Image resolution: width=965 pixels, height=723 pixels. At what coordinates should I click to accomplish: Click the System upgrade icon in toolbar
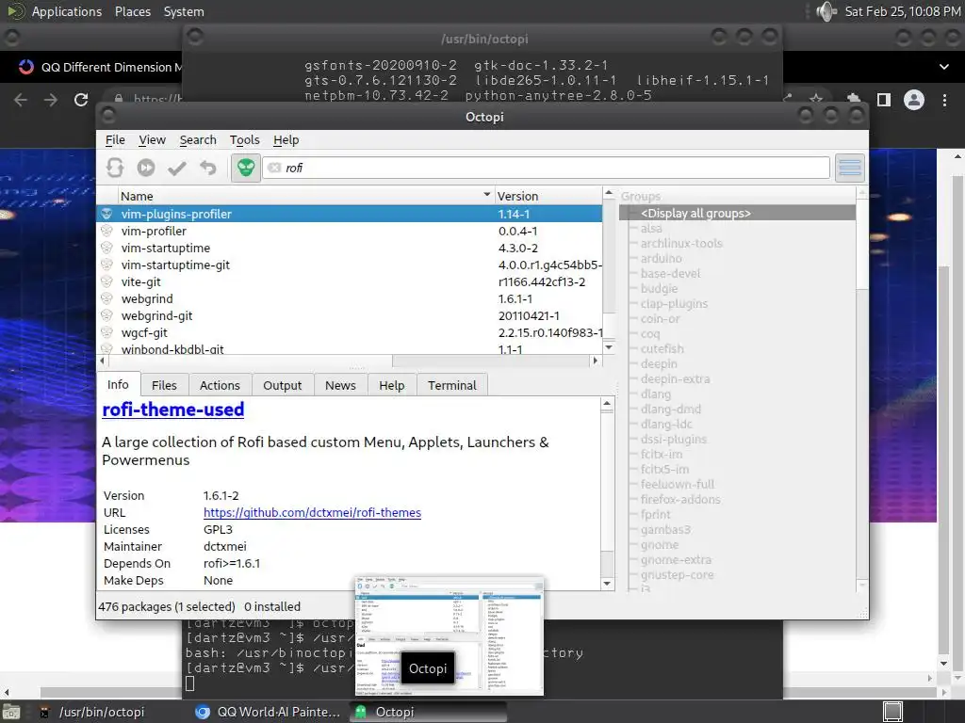[x=146, y=168]
